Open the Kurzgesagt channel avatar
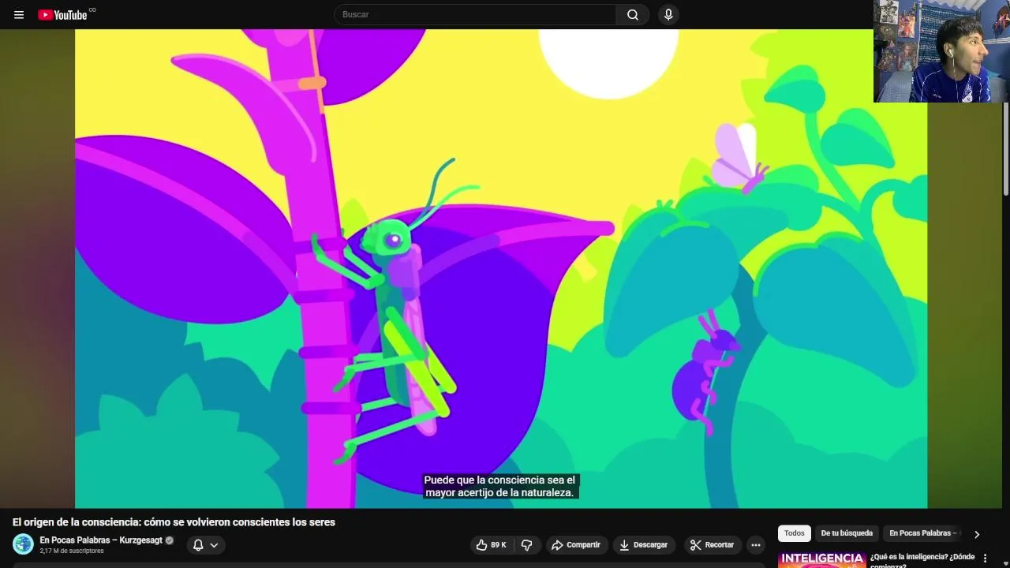The height and width of the screenshot is (568, 1010). click(x=24, y=544)
